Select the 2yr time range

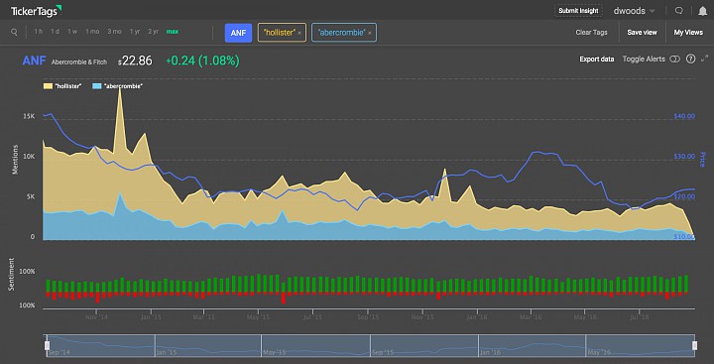click(153, 32)
